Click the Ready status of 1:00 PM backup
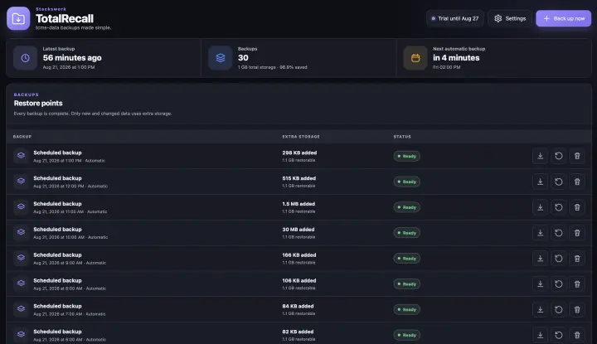597x344 pixels. tap(406, 156)
